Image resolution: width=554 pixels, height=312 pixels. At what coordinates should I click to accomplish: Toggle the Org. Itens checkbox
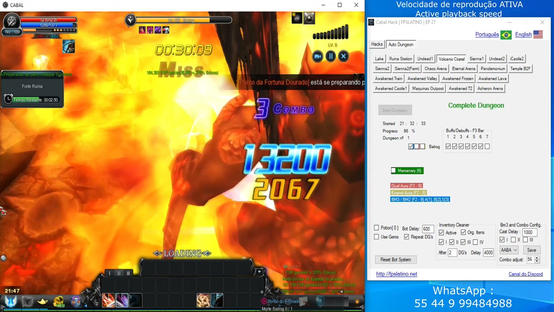(463, 233)
